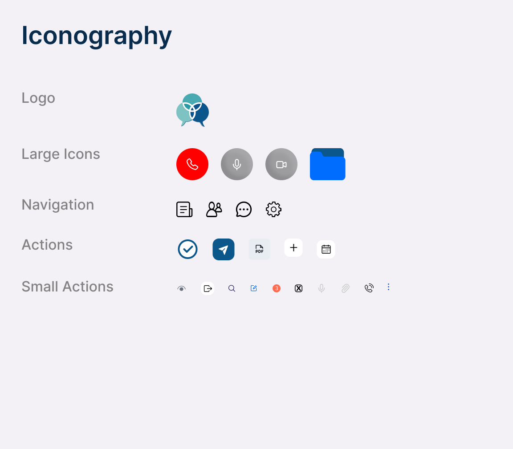Image resolution: width=513 pixels, height=449 pixels.
Task: Click the settings gear icon
Action: tap(273, 209)
